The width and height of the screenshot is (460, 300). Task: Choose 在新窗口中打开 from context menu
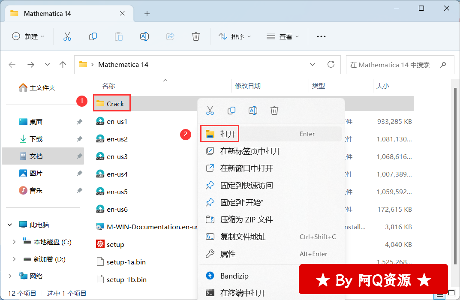271,168
